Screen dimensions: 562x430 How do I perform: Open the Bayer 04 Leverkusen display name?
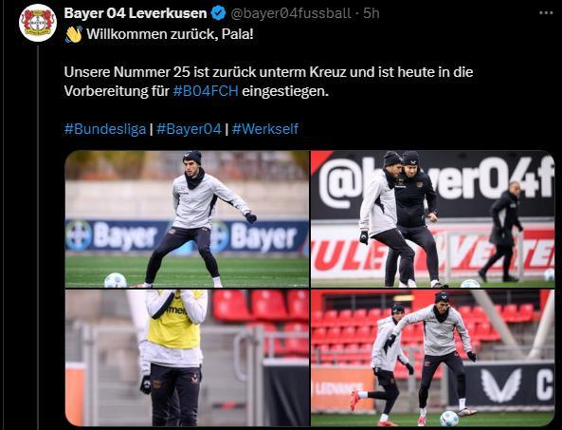(x=136, y=13)
